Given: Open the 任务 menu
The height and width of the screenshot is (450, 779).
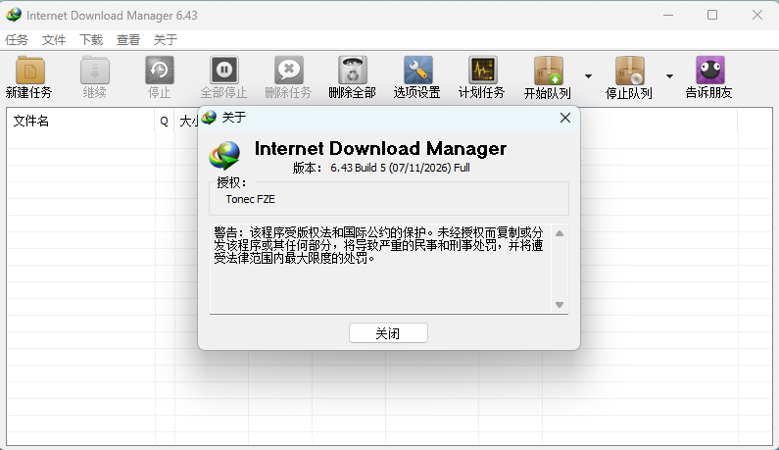Looking at the screenshot, I should pos(17,40).
